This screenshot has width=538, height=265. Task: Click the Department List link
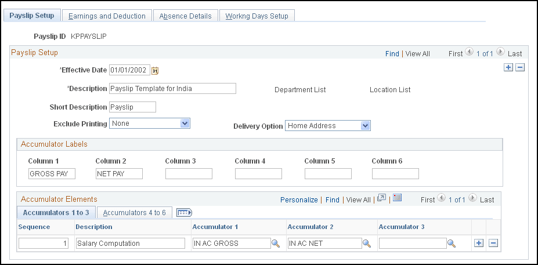[300, 90]
